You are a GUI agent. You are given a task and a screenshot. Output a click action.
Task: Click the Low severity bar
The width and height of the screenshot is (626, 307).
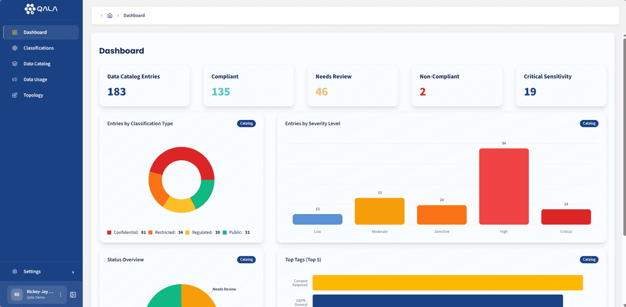coord(317,220)
